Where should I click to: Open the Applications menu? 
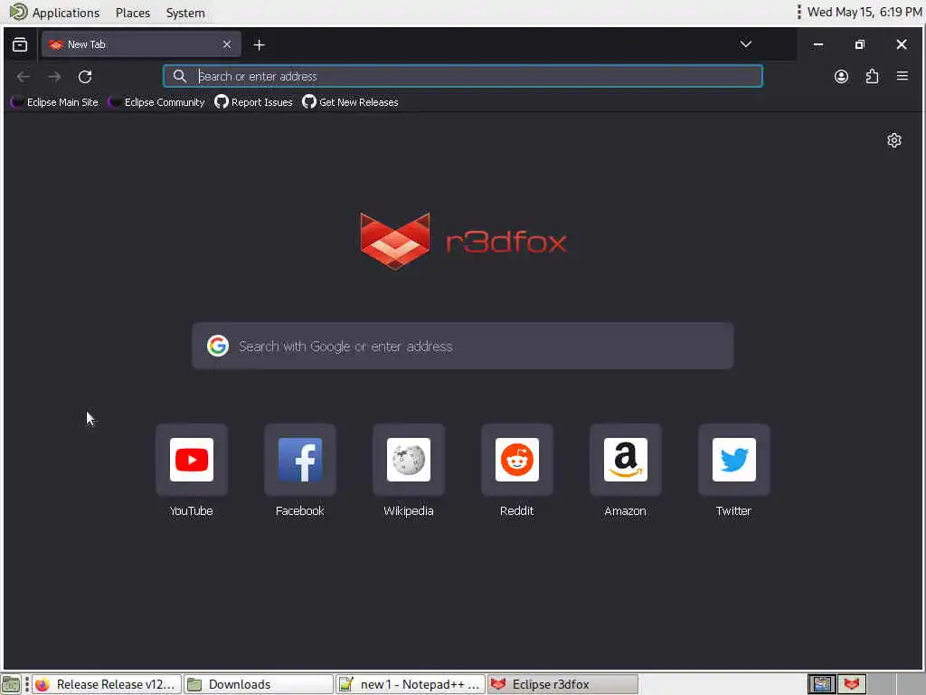(x=55, y=13)
